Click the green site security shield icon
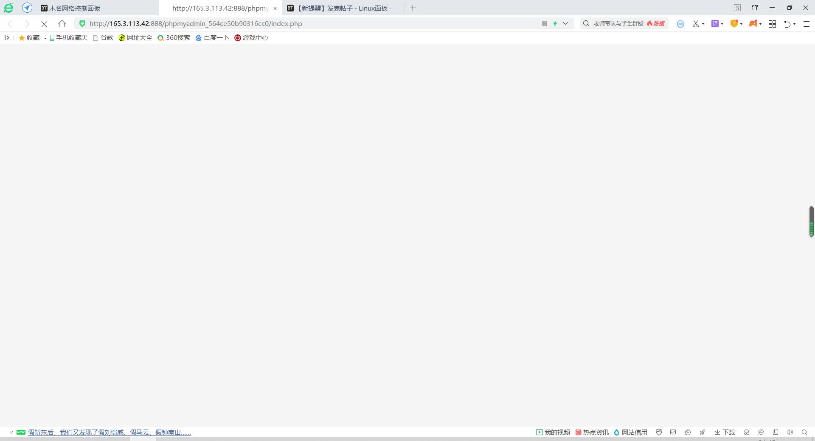815x441 pixels. pos(82,23)
